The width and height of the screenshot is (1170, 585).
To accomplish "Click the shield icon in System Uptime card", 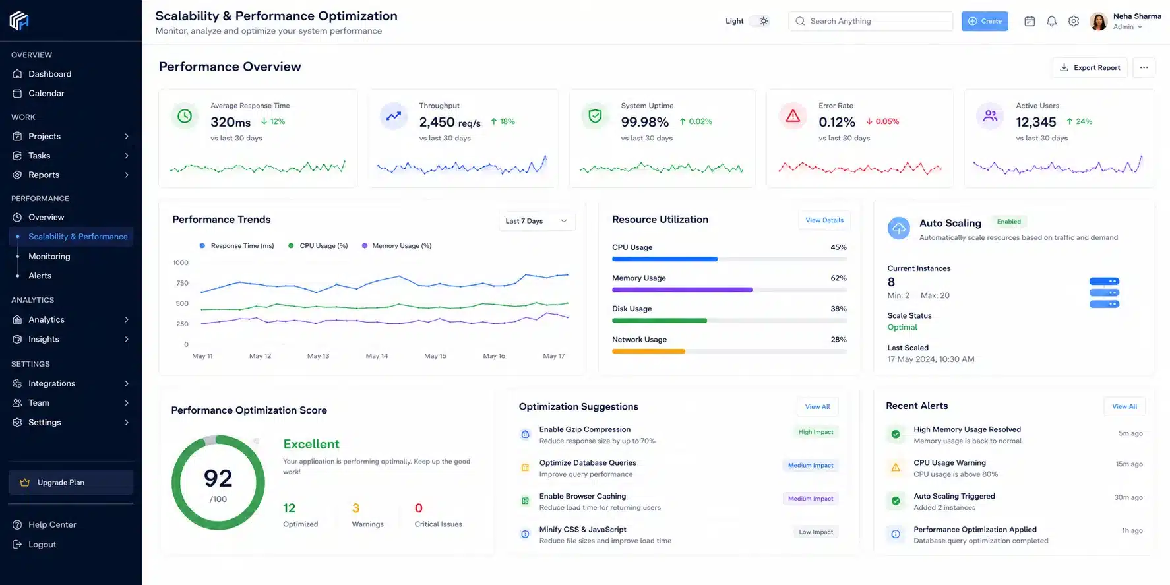I will (x=595, y=116).
